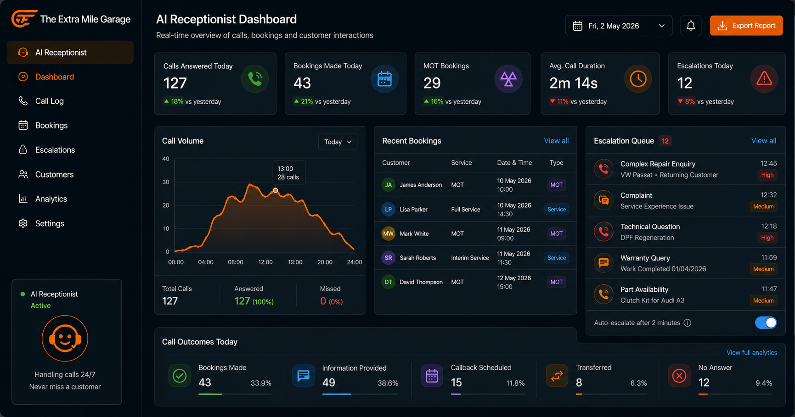Click the MW avatar for Mark White
Screen dimensions: 795x417
point(389,234)
